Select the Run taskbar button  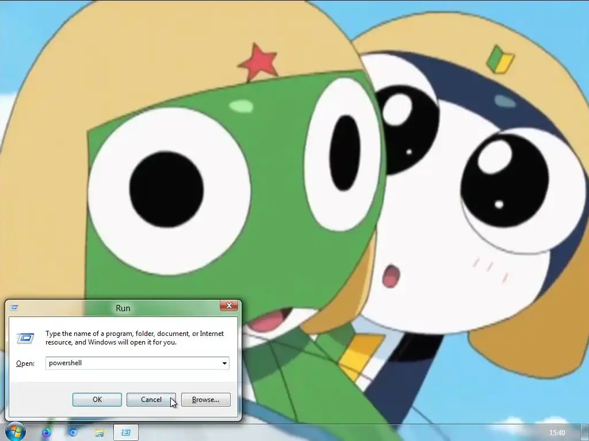point(126,433)
